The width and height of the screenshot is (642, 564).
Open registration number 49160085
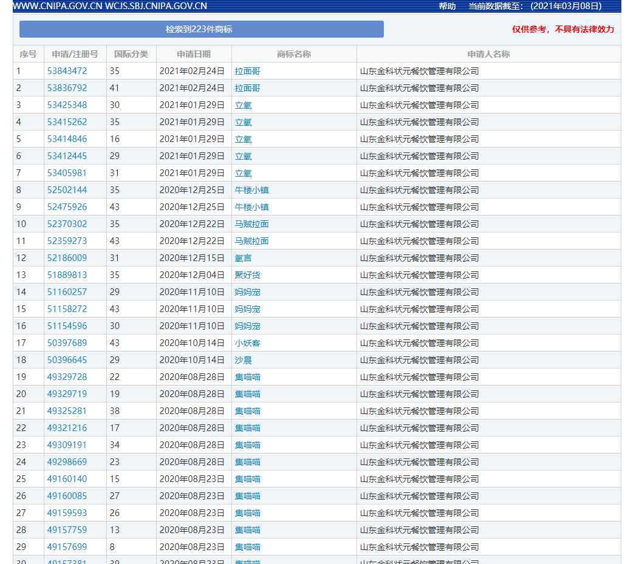coord(67,495)
